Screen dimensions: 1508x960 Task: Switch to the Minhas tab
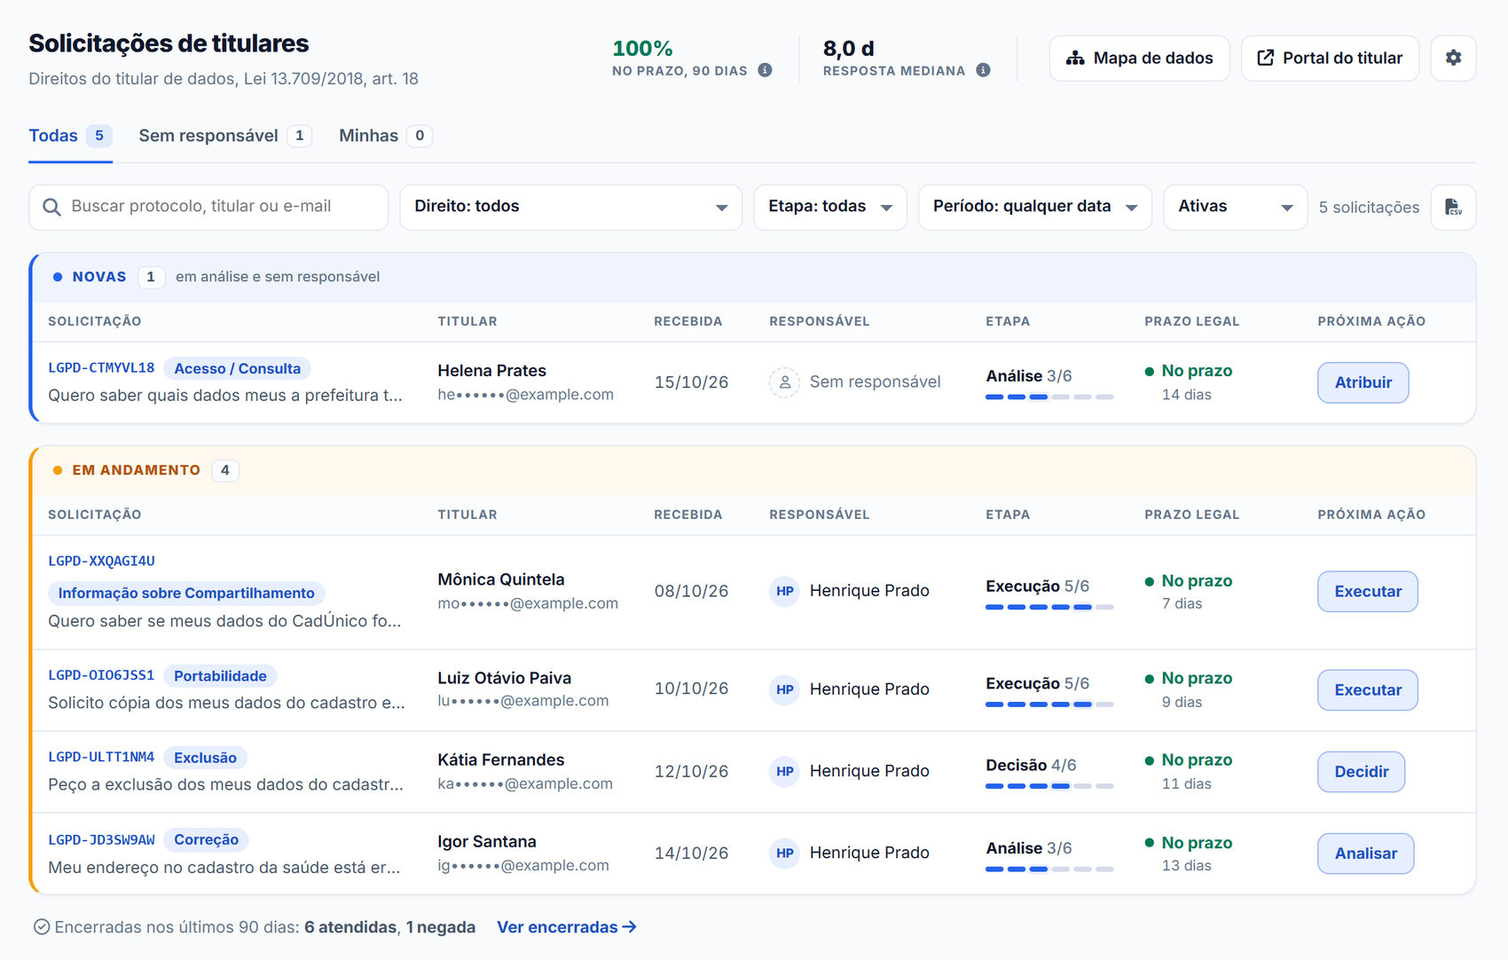[x=385, y=136]
